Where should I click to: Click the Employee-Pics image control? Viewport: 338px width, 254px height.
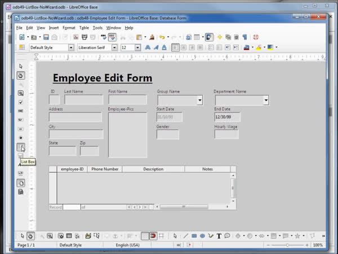pyautogui.click(x=128, y=135)
